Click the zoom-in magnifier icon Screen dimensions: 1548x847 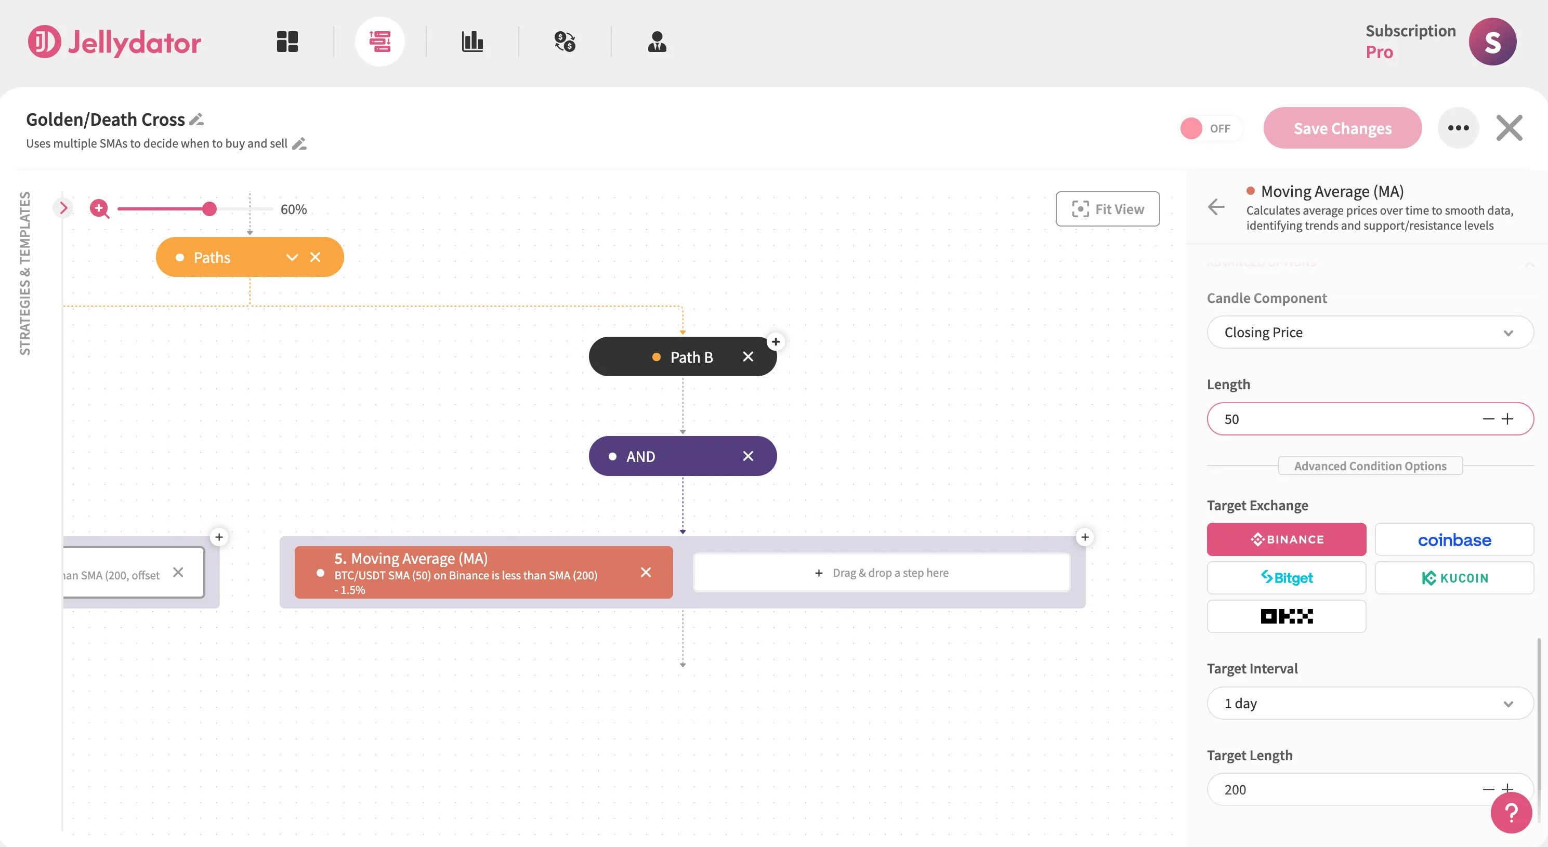point(99,208)
